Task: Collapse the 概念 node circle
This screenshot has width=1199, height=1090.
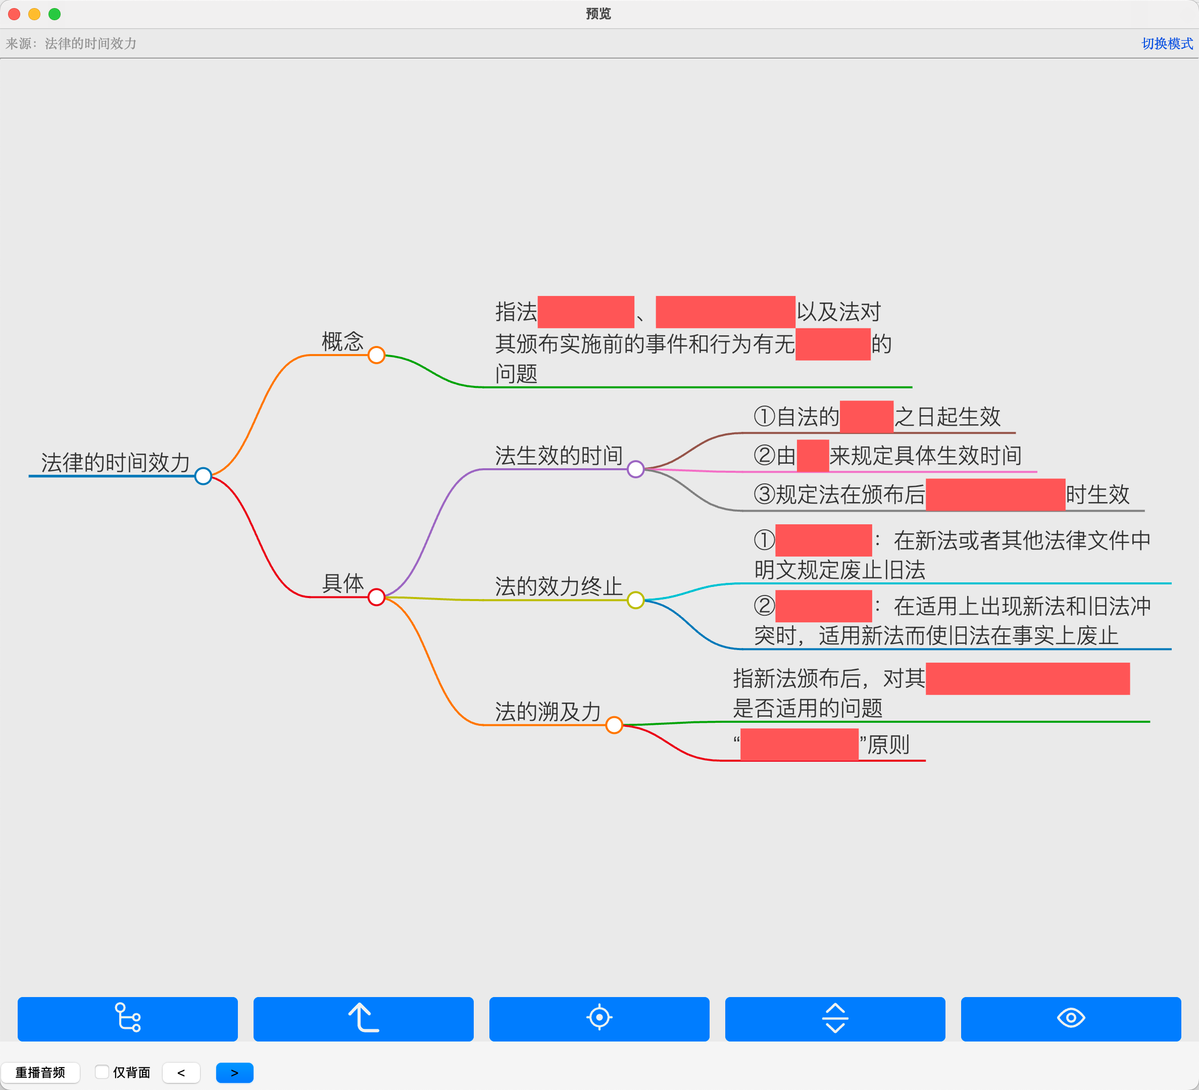Action: point(376,355)
